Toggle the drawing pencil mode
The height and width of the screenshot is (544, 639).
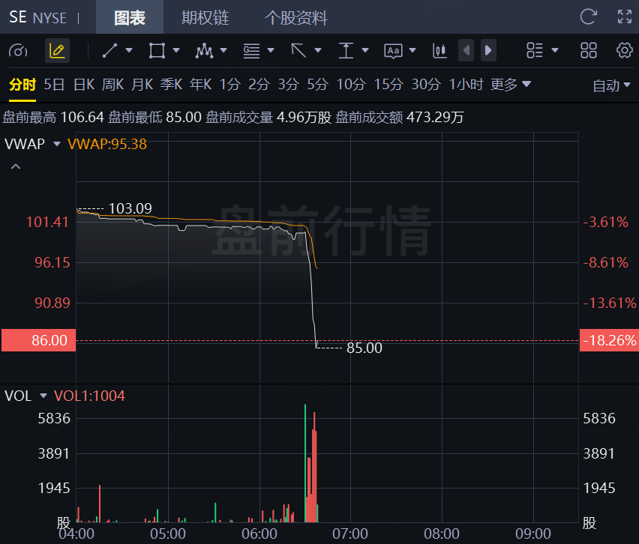tap(57, 50)
